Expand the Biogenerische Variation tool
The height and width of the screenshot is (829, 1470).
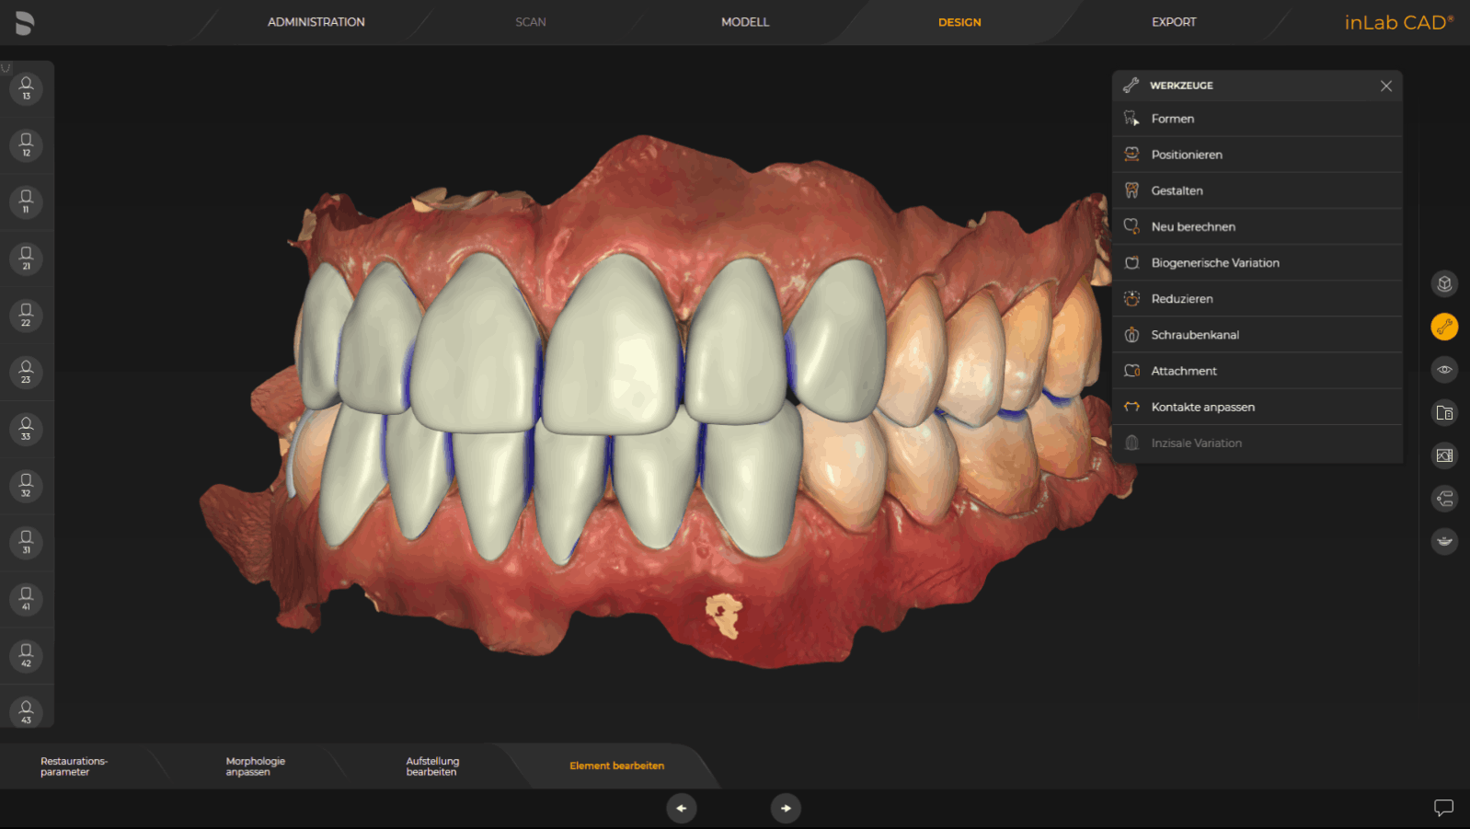pyautogui.click(x=1214, y=263)
